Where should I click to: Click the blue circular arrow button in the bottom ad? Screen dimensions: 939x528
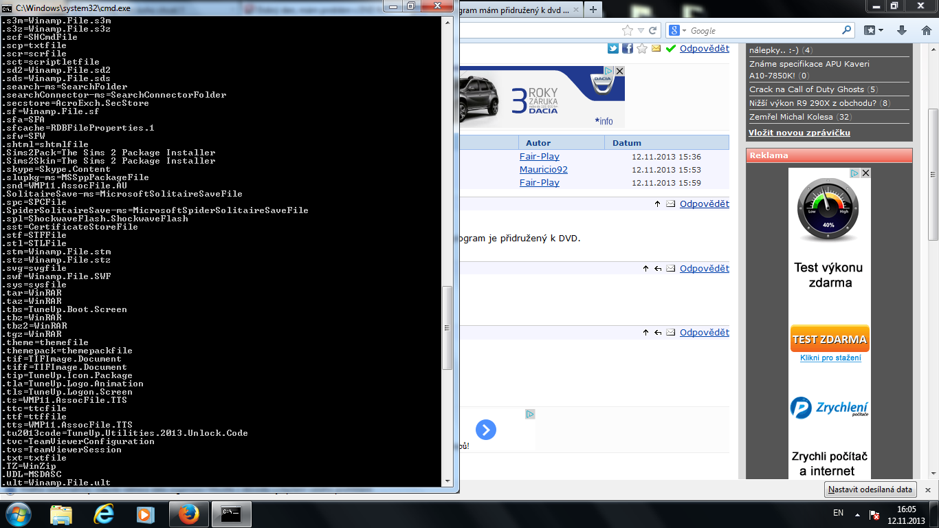pos(486,430)
